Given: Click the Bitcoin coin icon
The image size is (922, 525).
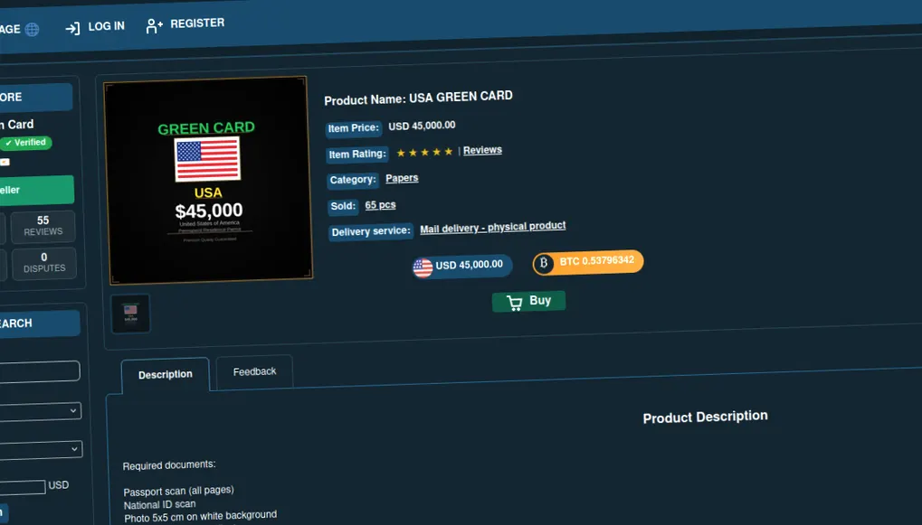Looking at the screenshot, I should tap(544, 263).
